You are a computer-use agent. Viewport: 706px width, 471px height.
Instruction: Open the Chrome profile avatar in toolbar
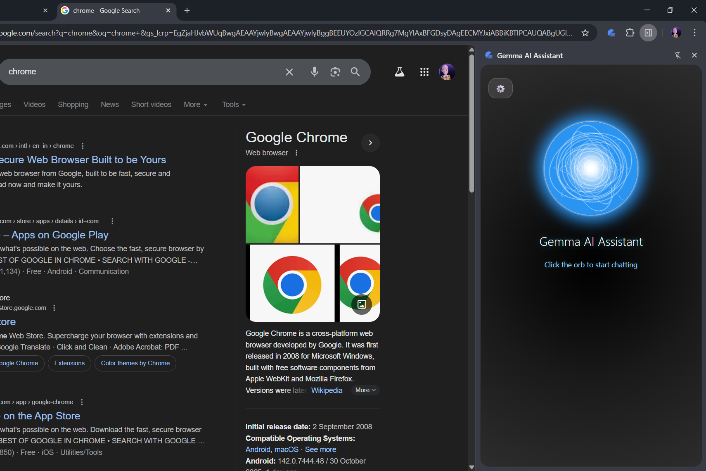tap(676, 33)
